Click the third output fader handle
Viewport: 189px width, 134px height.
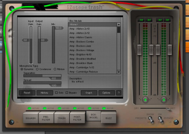tap(158, 50)
